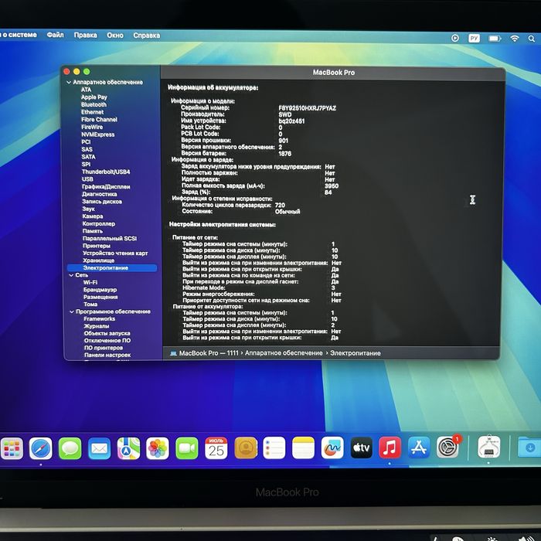Click the Wi-Fi icon in menu bar
The image size is (541, 541).
click(x=515, y=39)
